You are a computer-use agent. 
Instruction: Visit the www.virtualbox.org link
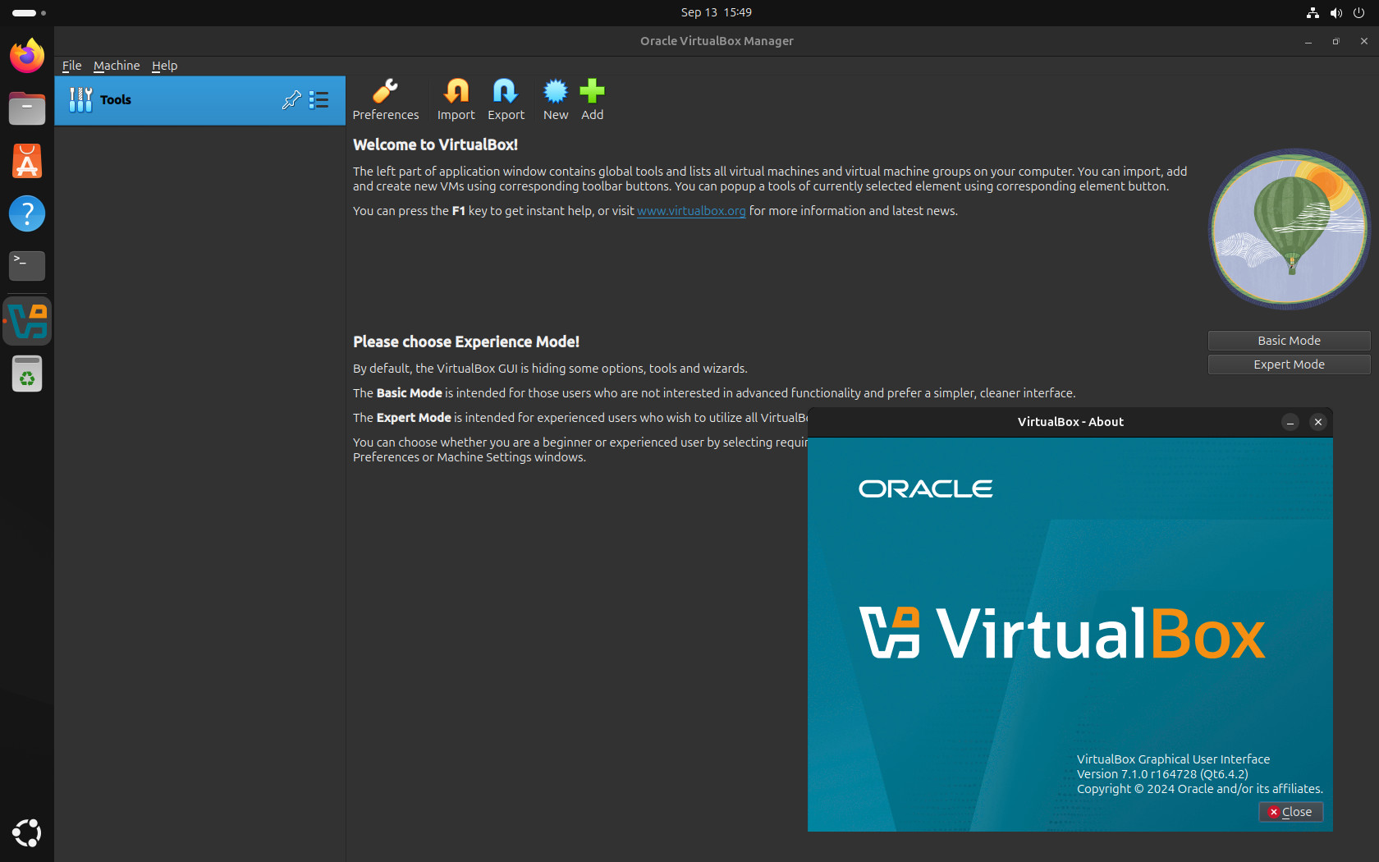click(x=691, y=211)
